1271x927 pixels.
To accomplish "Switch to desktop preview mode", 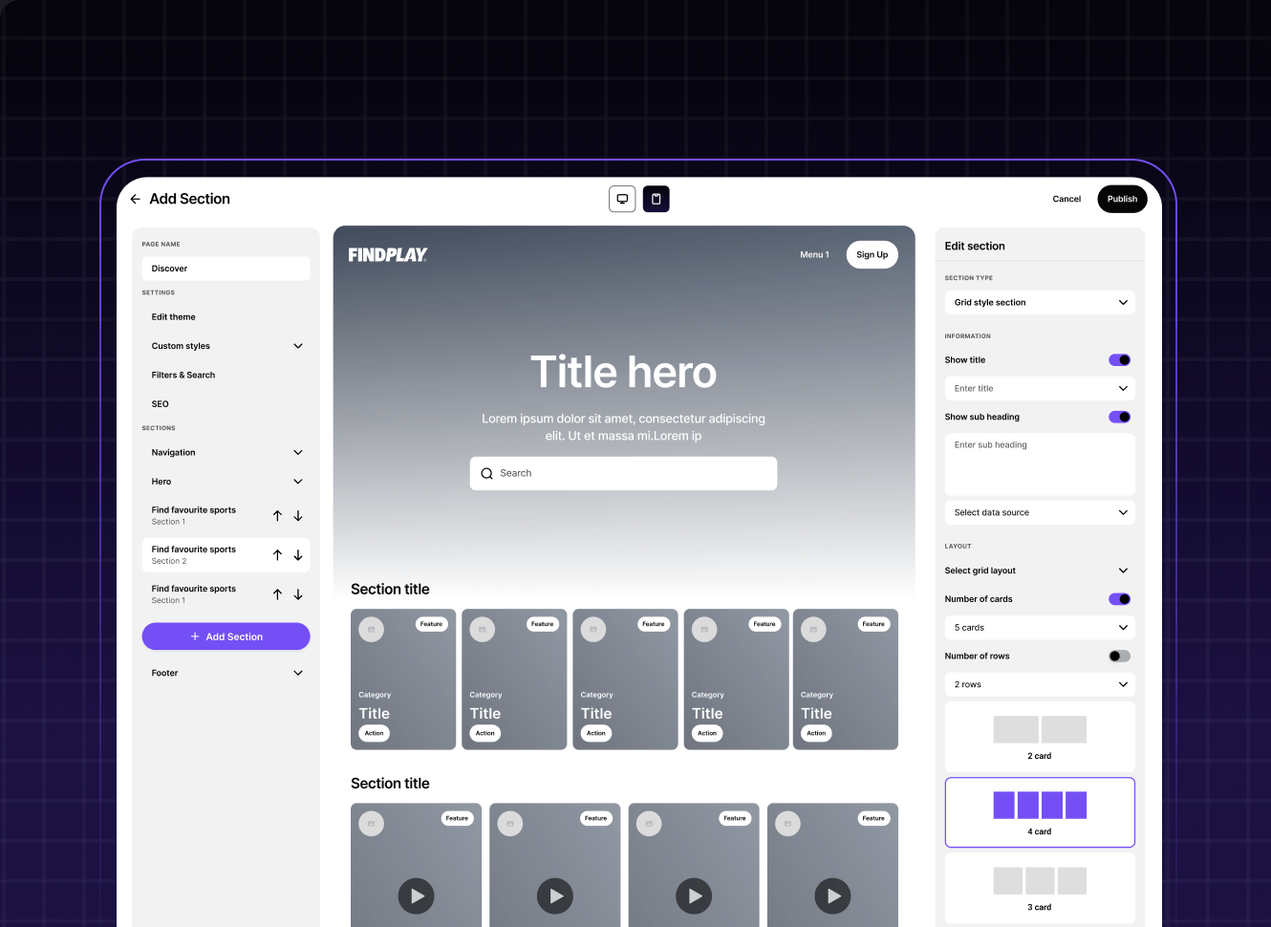I will (622, 199).
